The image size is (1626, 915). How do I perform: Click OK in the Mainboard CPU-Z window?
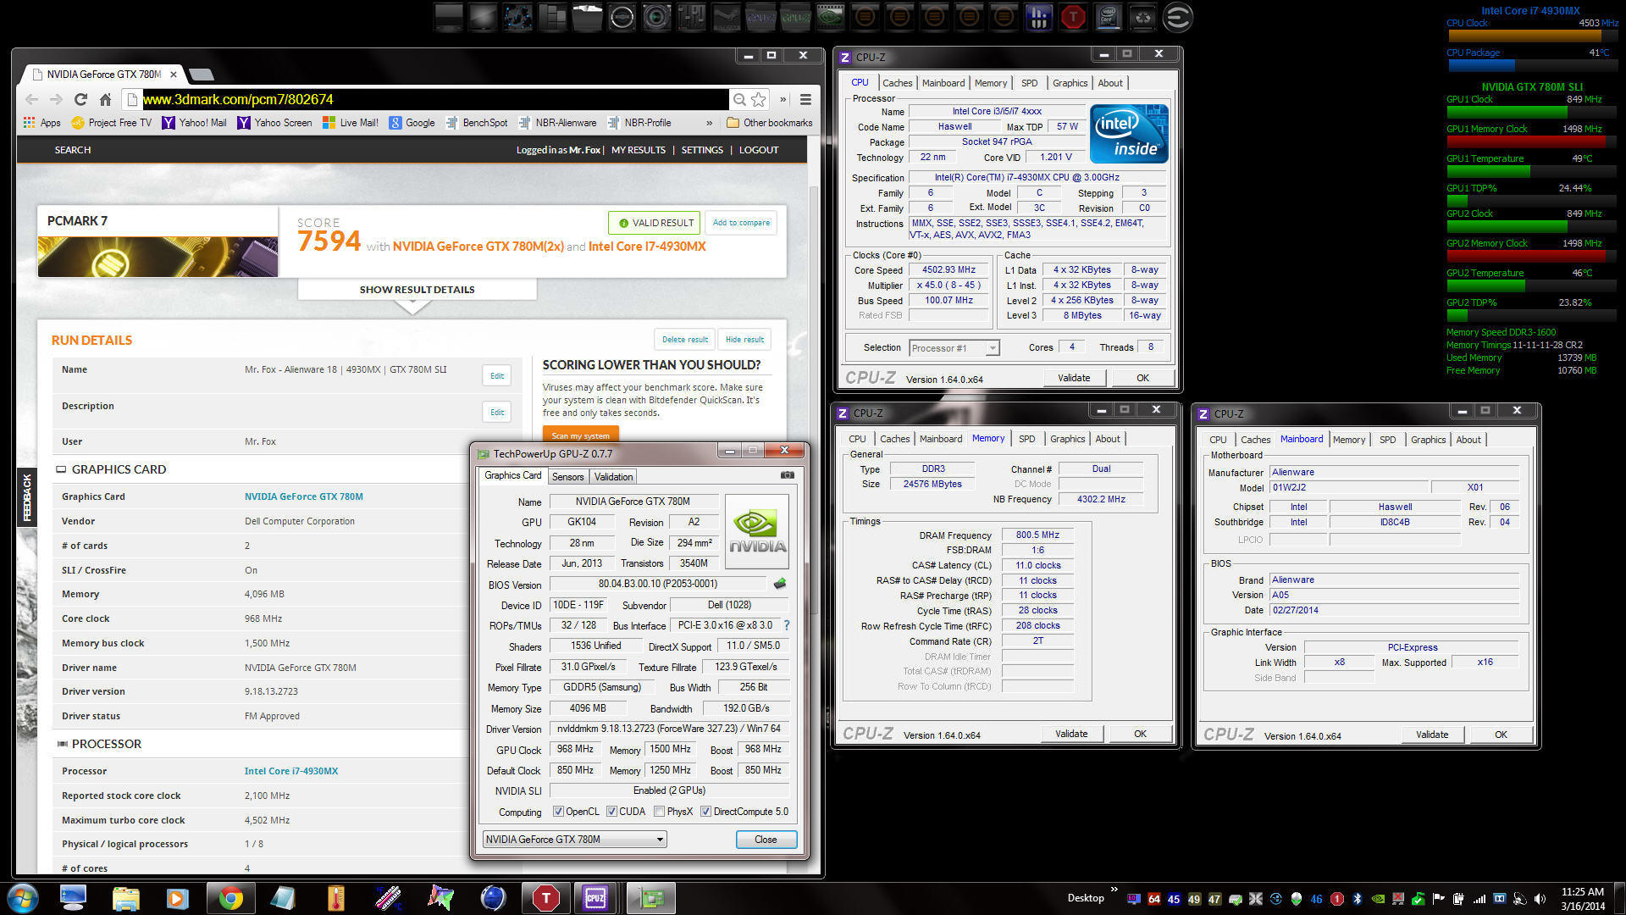[1501, 735]
